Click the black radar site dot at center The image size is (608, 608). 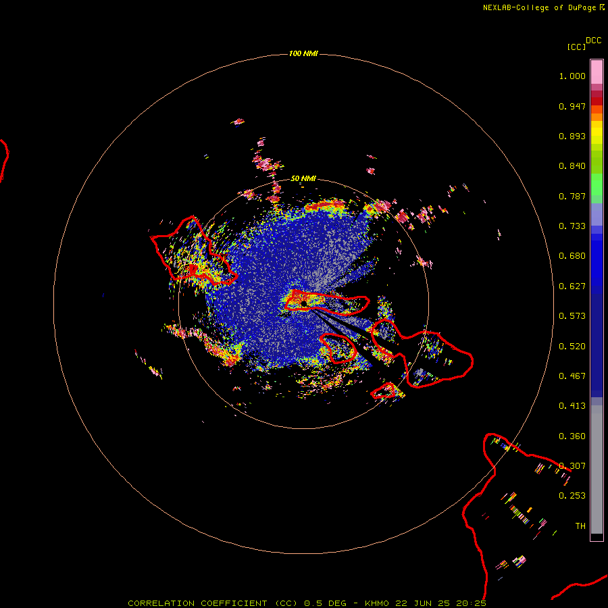point(304,304)
